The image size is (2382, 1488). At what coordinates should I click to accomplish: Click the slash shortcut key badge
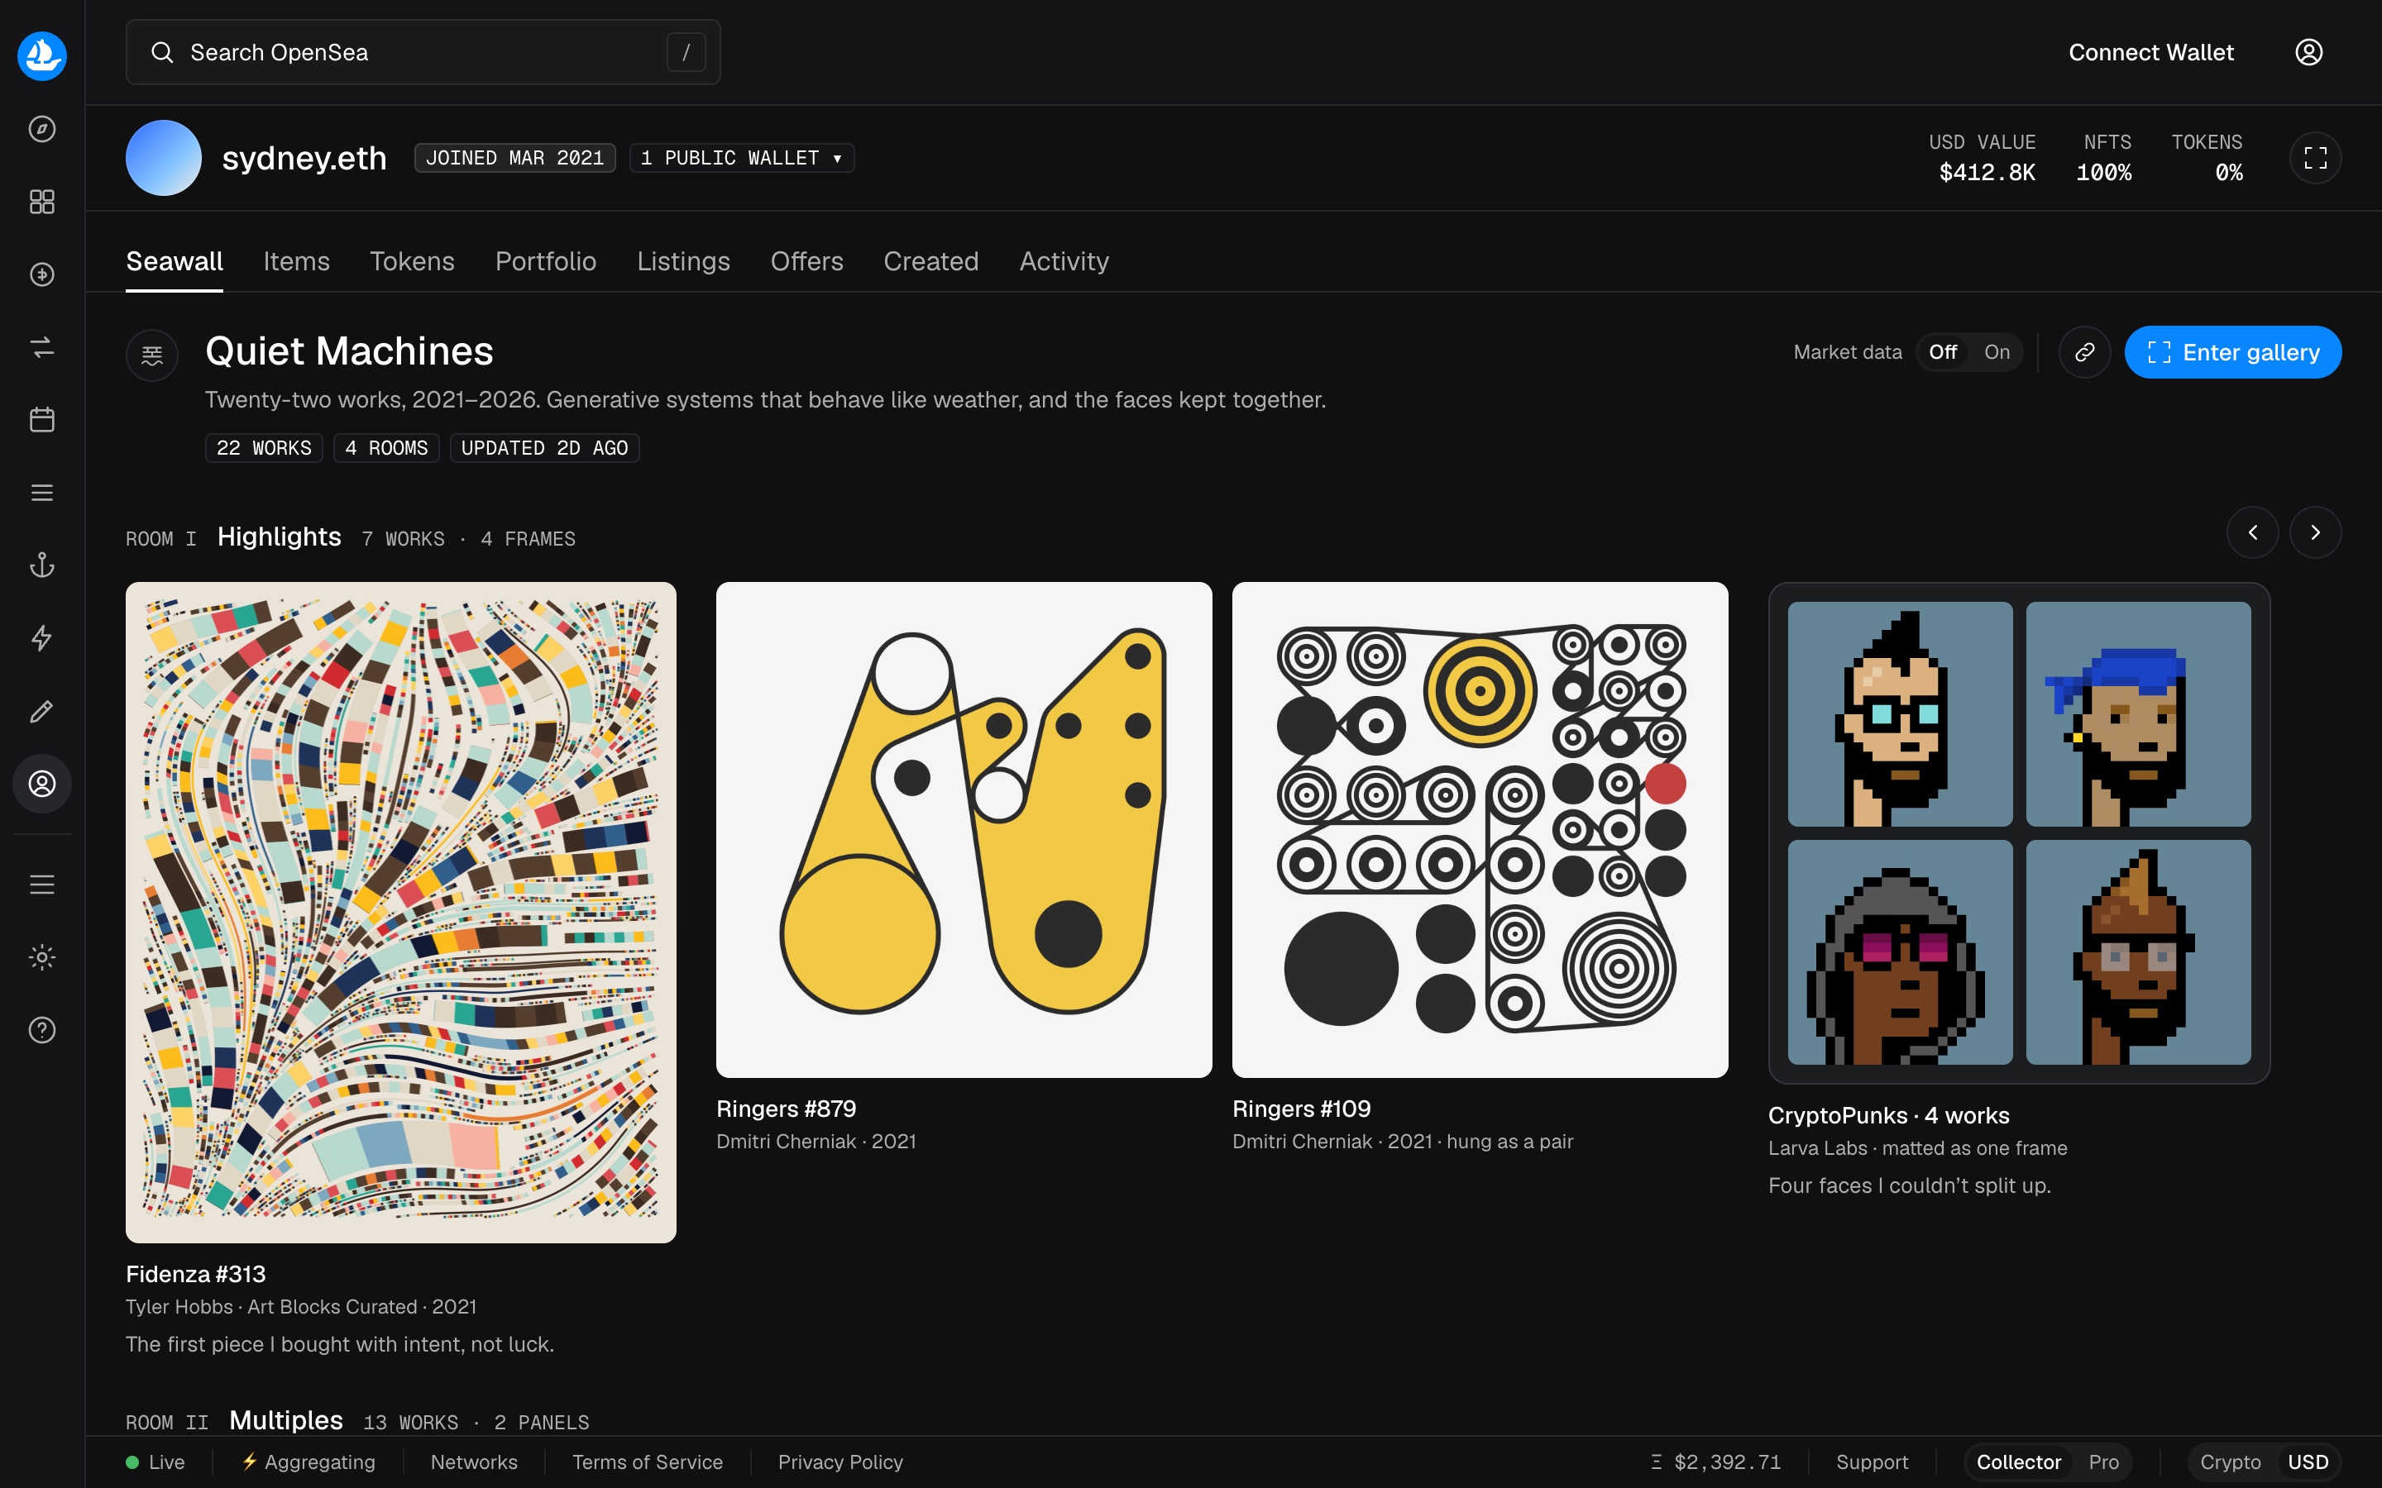686,52
